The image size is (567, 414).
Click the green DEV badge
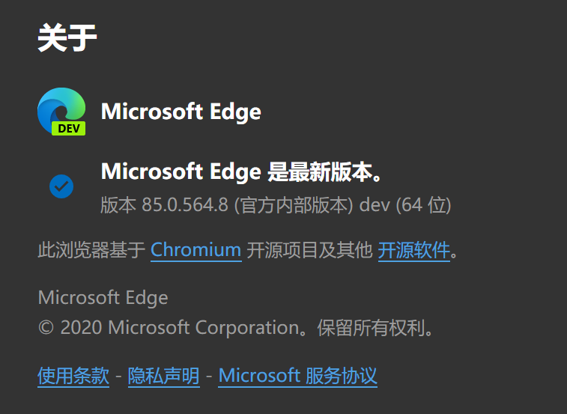pyautogui.click(x=69, y=129)
